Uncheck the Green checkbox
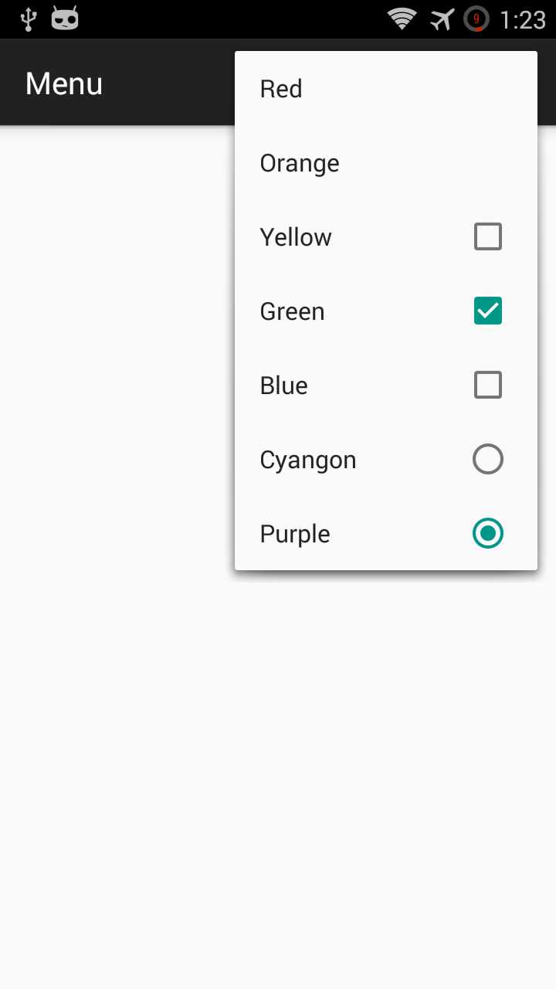Image resolution: width=556 pixels, height=989 pixels. [488, 311]
